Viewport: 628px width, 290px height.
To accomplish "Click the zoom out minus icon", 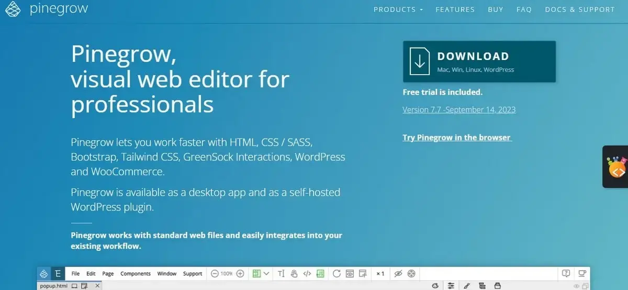I will click(x=215, y=274).
